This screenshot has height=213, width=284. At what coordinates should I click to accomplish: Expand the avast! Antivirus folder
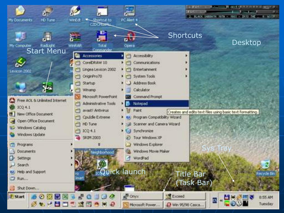tap(99, 110)
